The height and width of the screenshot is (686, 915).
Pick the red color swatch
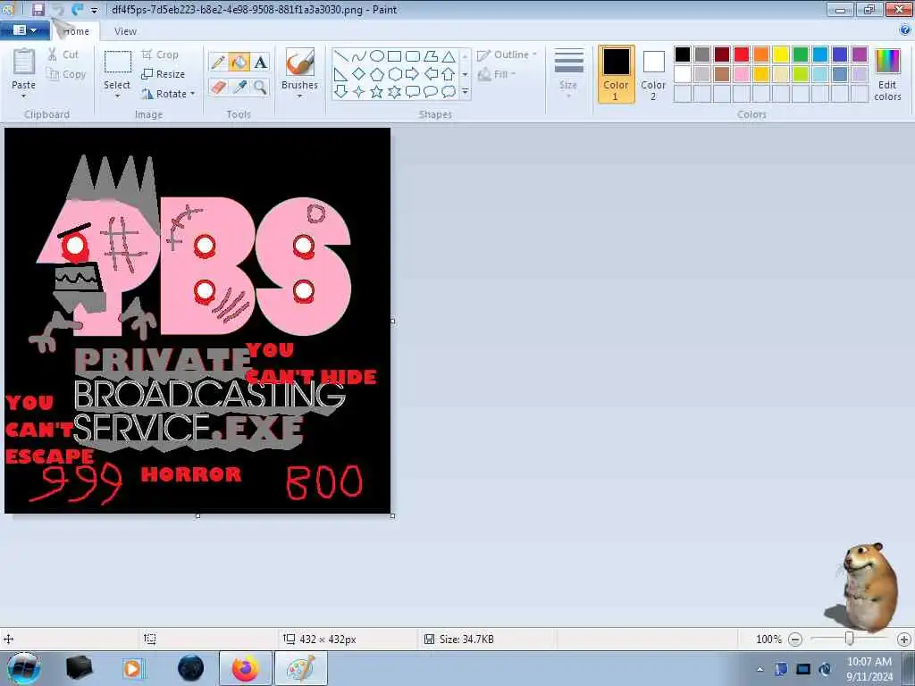pos(742,54)
